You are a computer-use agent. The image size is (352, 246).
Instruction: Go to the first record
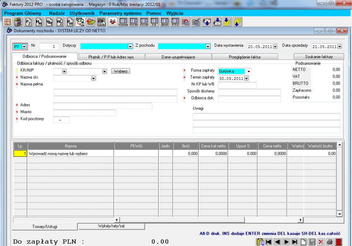[x=268, y=242]
